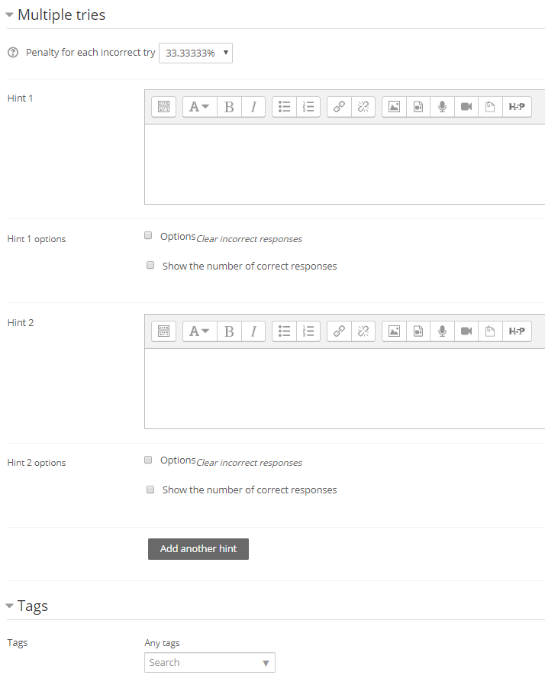Insert H5P content in Hint 1 editor
545x685 pixels.
click(x=517, y=107)
